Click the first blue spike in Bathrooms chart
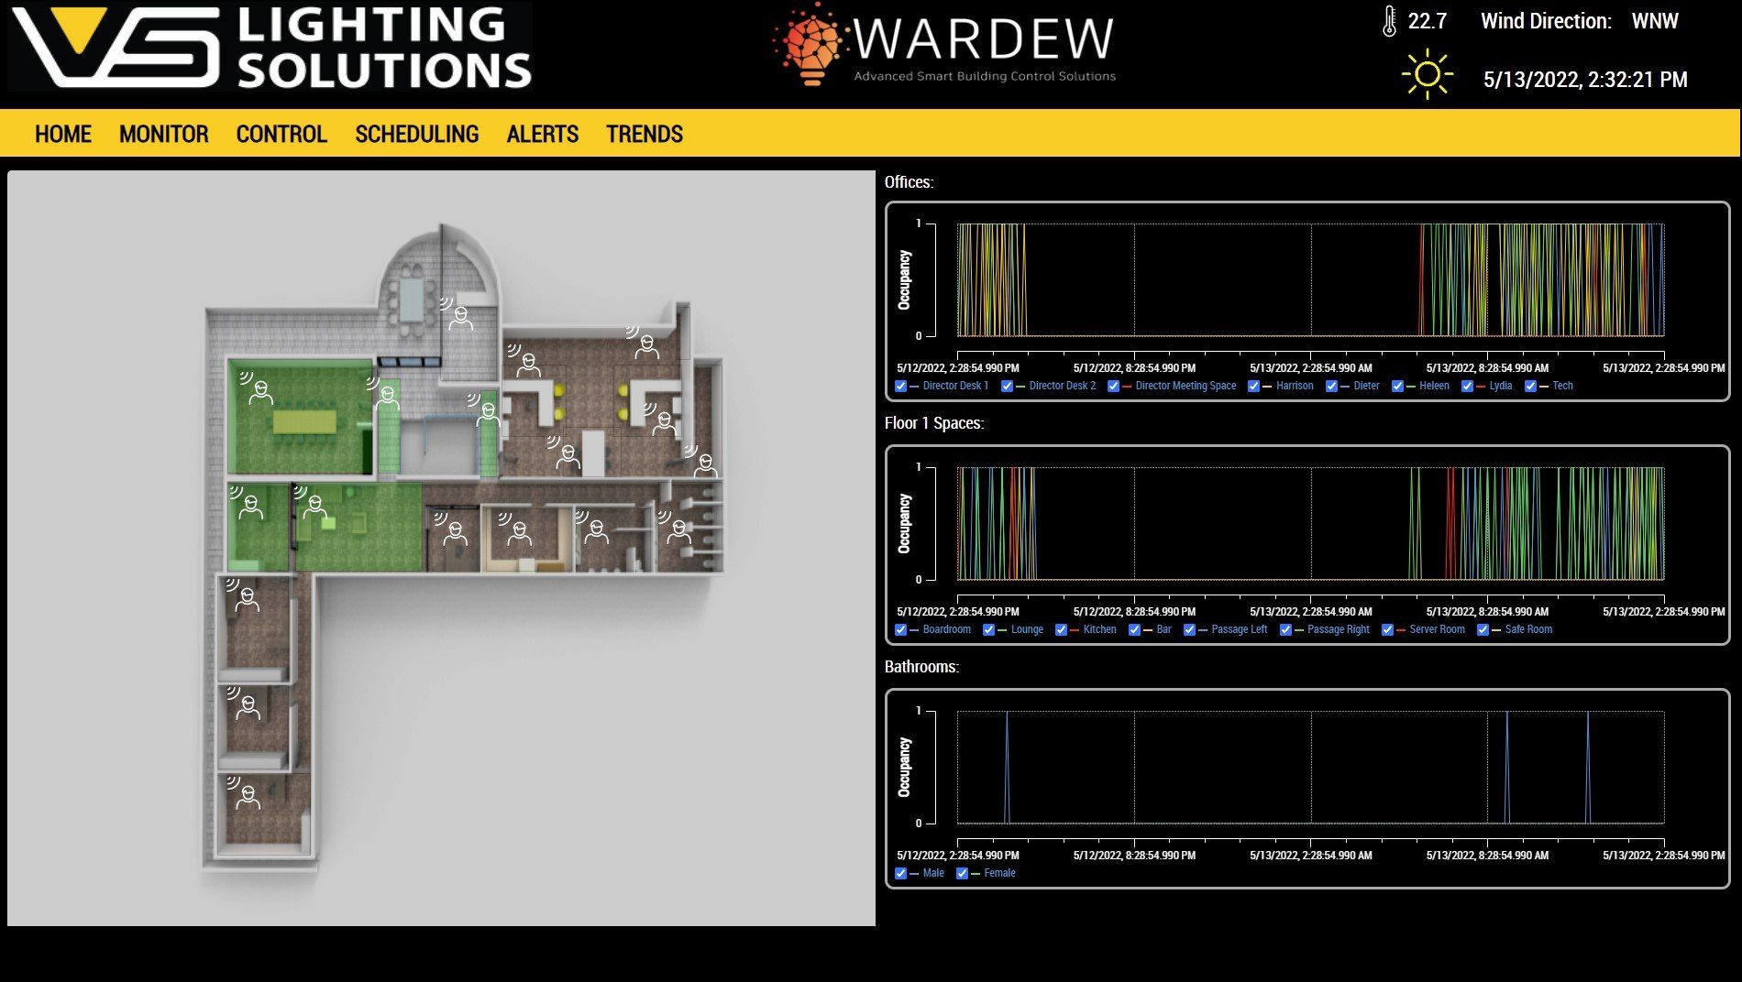This screenshot has width=1742, height=982. coord(1007,768)
